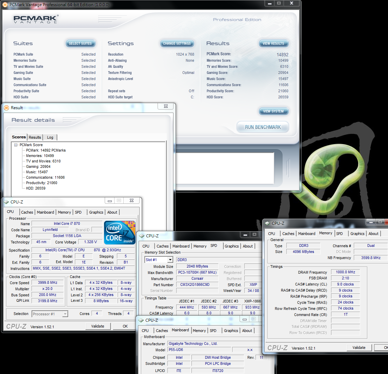388x374 pixels.
Task: Select the HDD: 26559 score tree item
Action: [x=36, y=188]
